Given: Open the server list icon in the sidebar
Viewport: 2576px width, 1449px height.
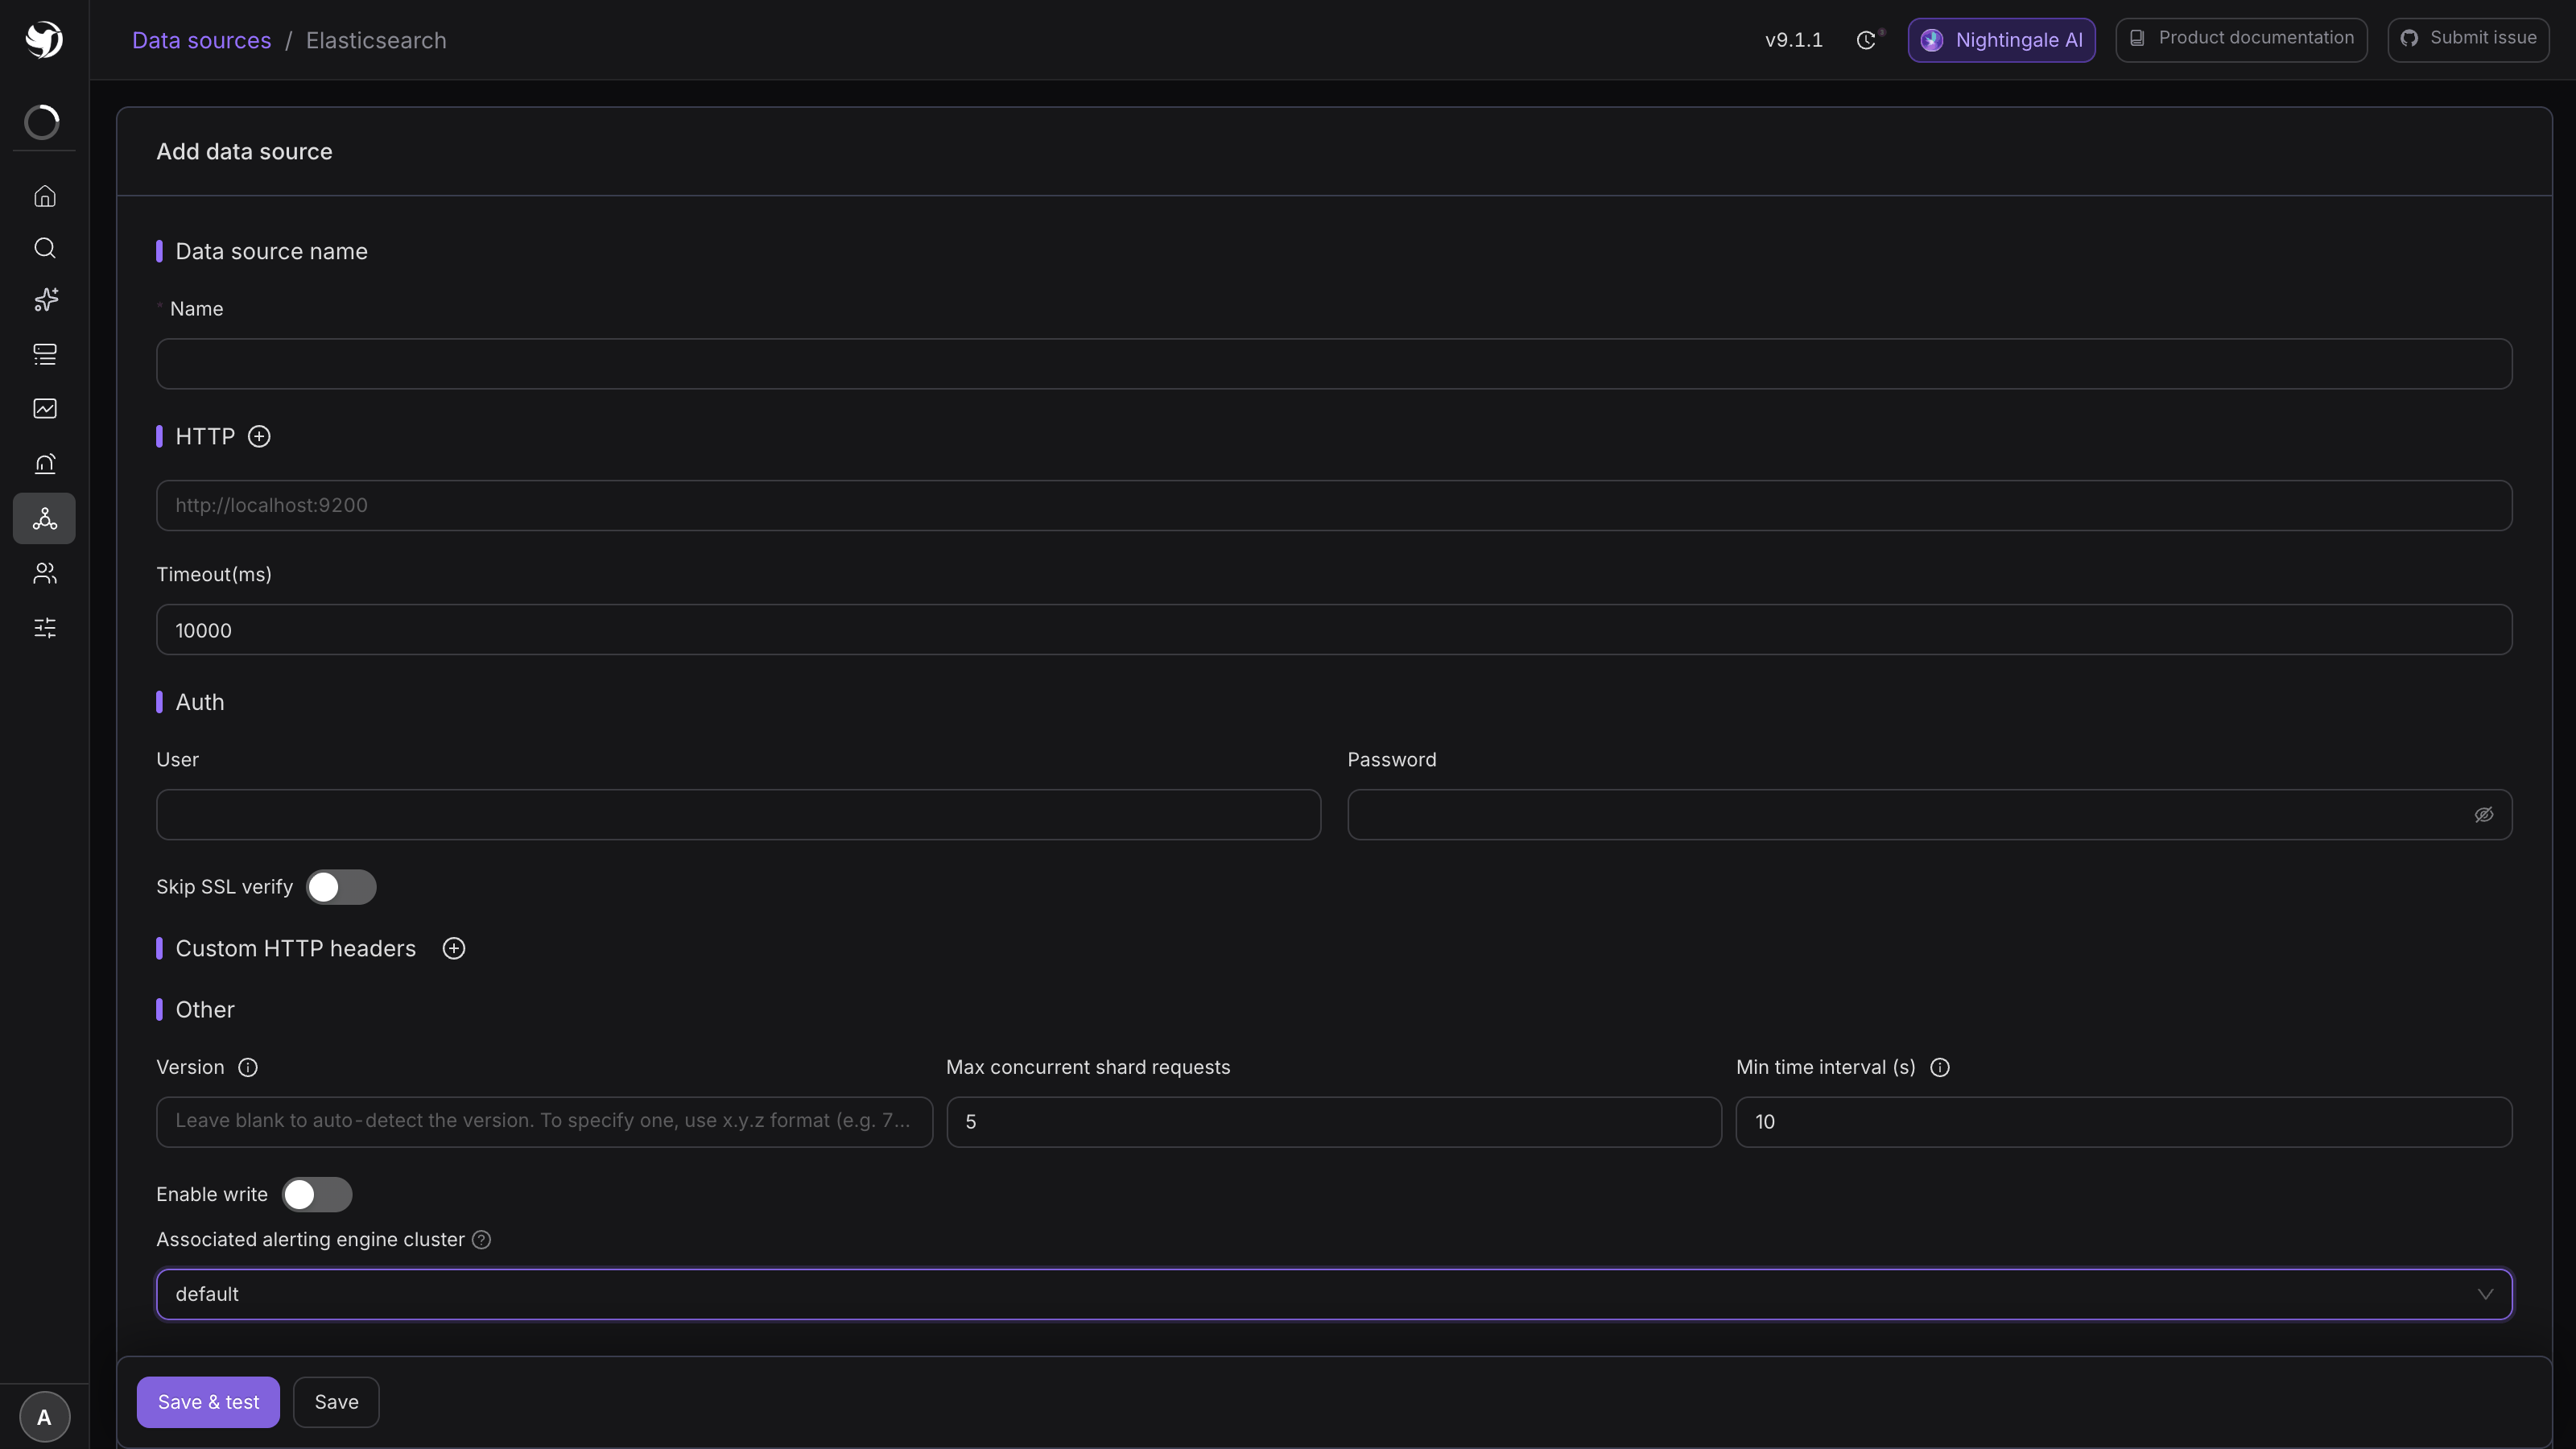Looking at the screenshot, I should coord(45,354).
